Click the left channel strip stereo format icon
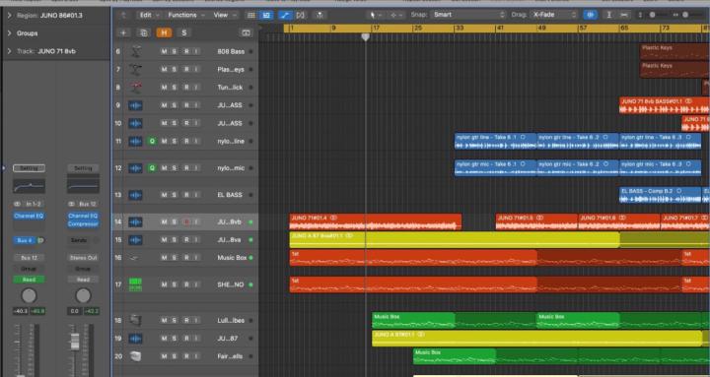The height and width of the screenshot is (377, 710). pos(17,204)
